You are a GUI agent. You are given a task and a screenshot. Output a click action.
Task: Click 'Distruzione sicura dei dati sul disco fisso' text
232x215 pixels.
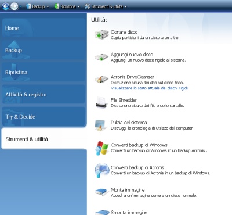click(147, 83)
